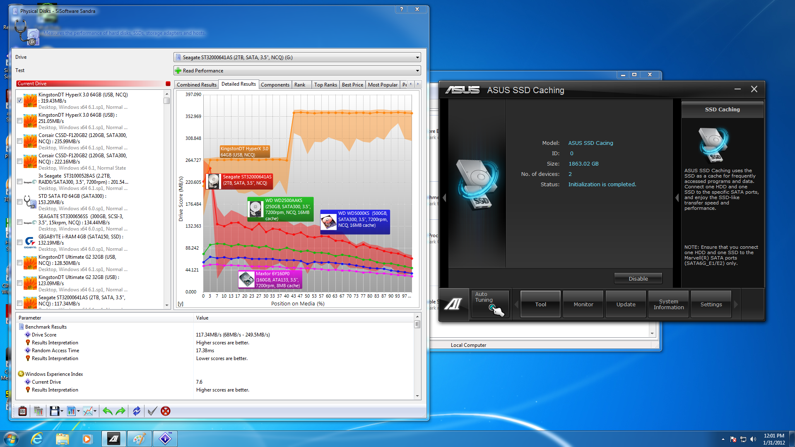This screenshot has width=795, height=447.
Task: Click the bar chart view icon
Action: click(71, 411)
